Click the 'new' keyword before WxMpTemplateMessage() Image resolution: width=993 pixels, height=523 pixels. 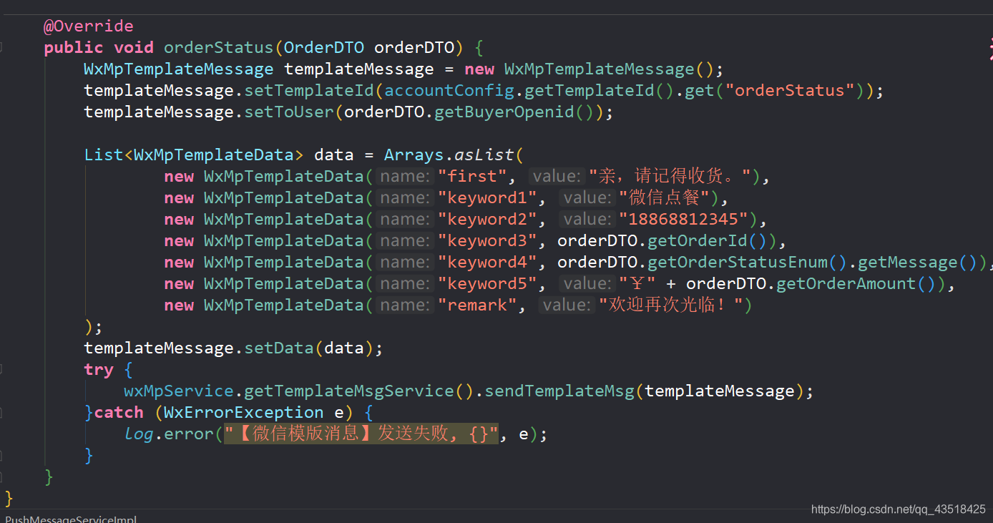click(x=479, y=69)
